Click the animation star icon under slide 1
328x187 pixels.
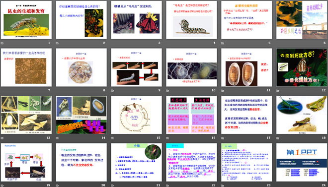tap(2, 43)
